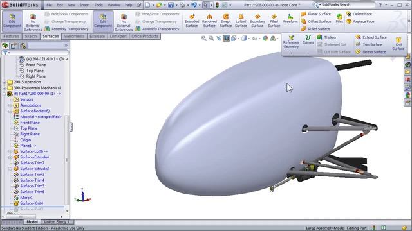Open the Help menu

[x=128, y=5]
